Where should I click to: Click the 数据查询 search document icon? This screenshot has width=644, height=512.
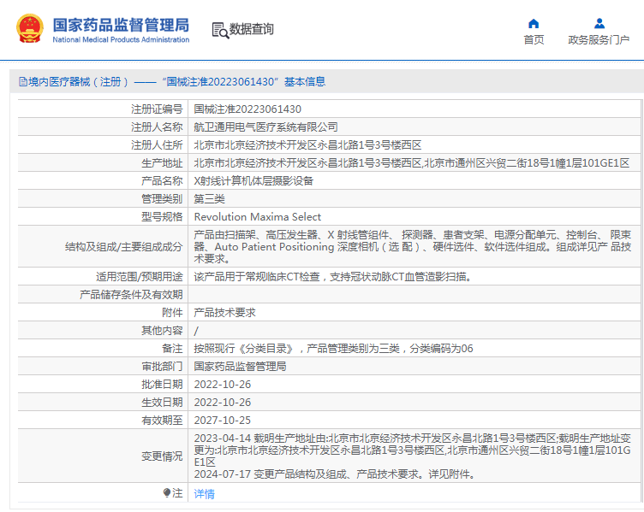coord(220,30)
